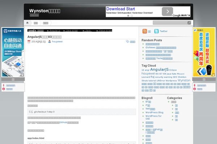
Task: Select the Wordpress tag in Tag Cloud
Action: tap(171, 81)
